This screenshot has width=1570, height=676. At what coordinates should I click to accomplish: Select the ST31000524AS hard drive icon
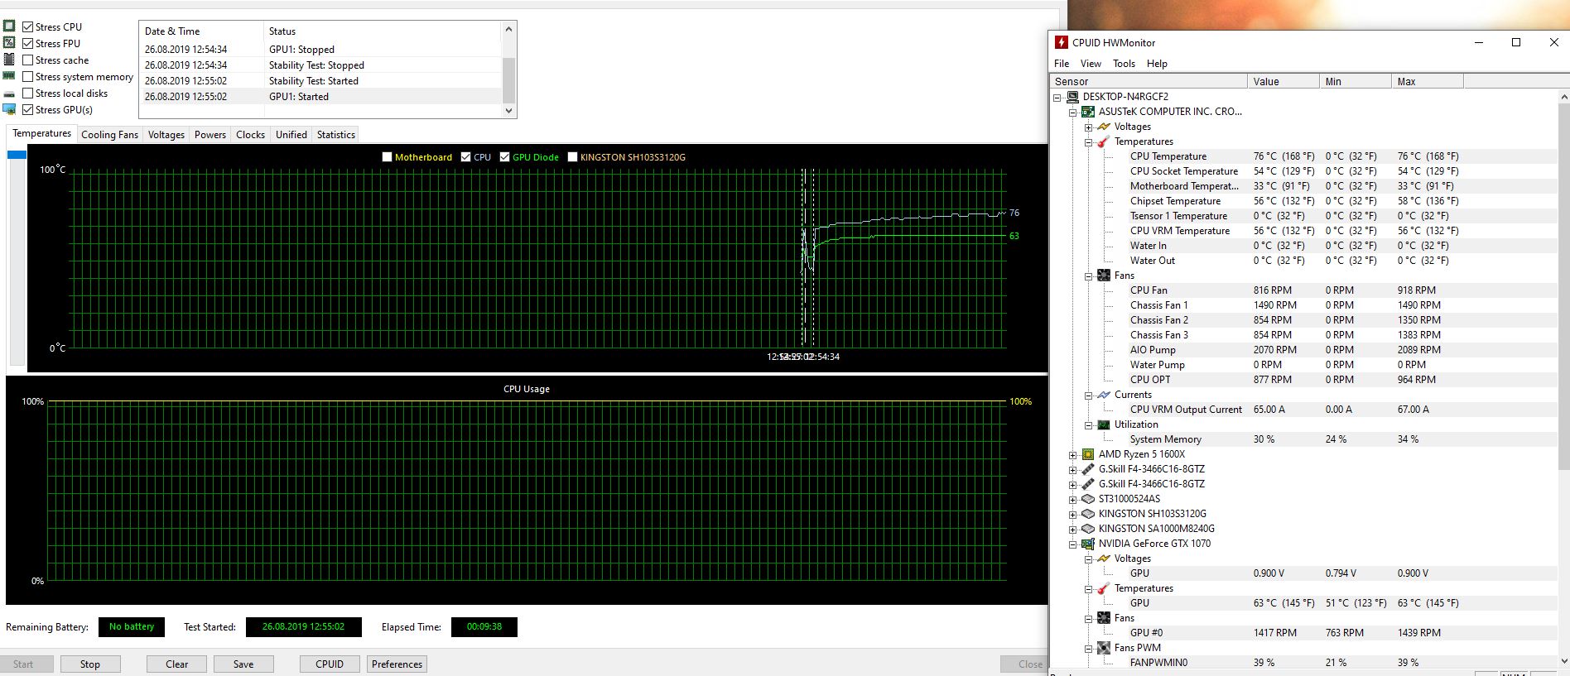coord(1088,499)
